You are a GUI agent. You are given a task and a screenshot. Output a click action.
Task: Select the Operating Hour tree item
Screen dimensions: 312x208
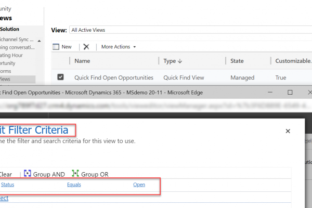pos(11,55)
